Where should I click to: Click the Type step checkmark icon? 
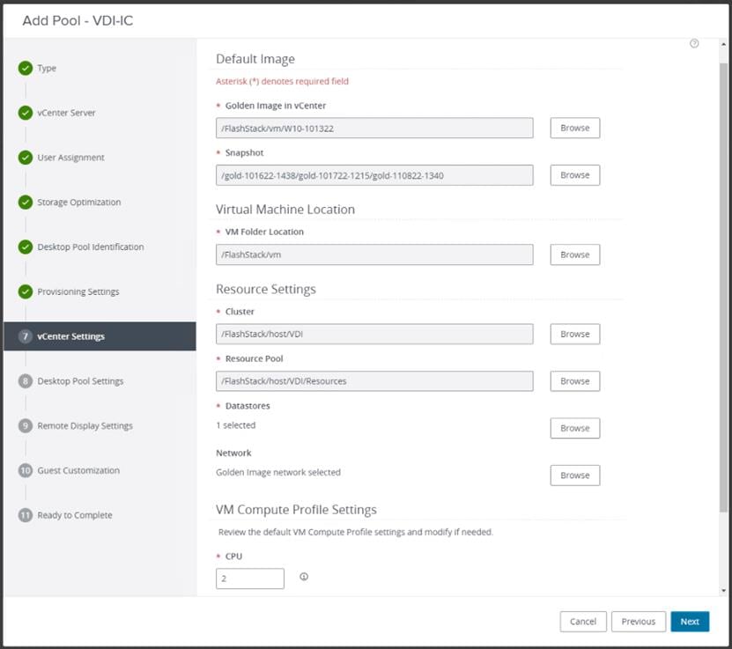click(x=26, y=68)
